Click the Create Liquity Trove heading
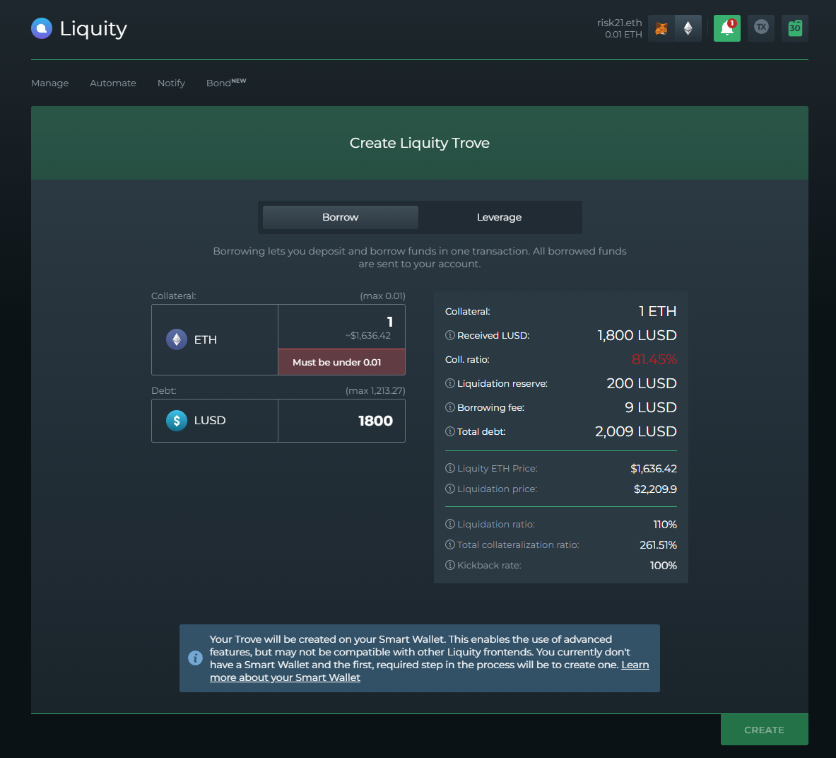Screen dimensions: 836x758 click(420, 142)
